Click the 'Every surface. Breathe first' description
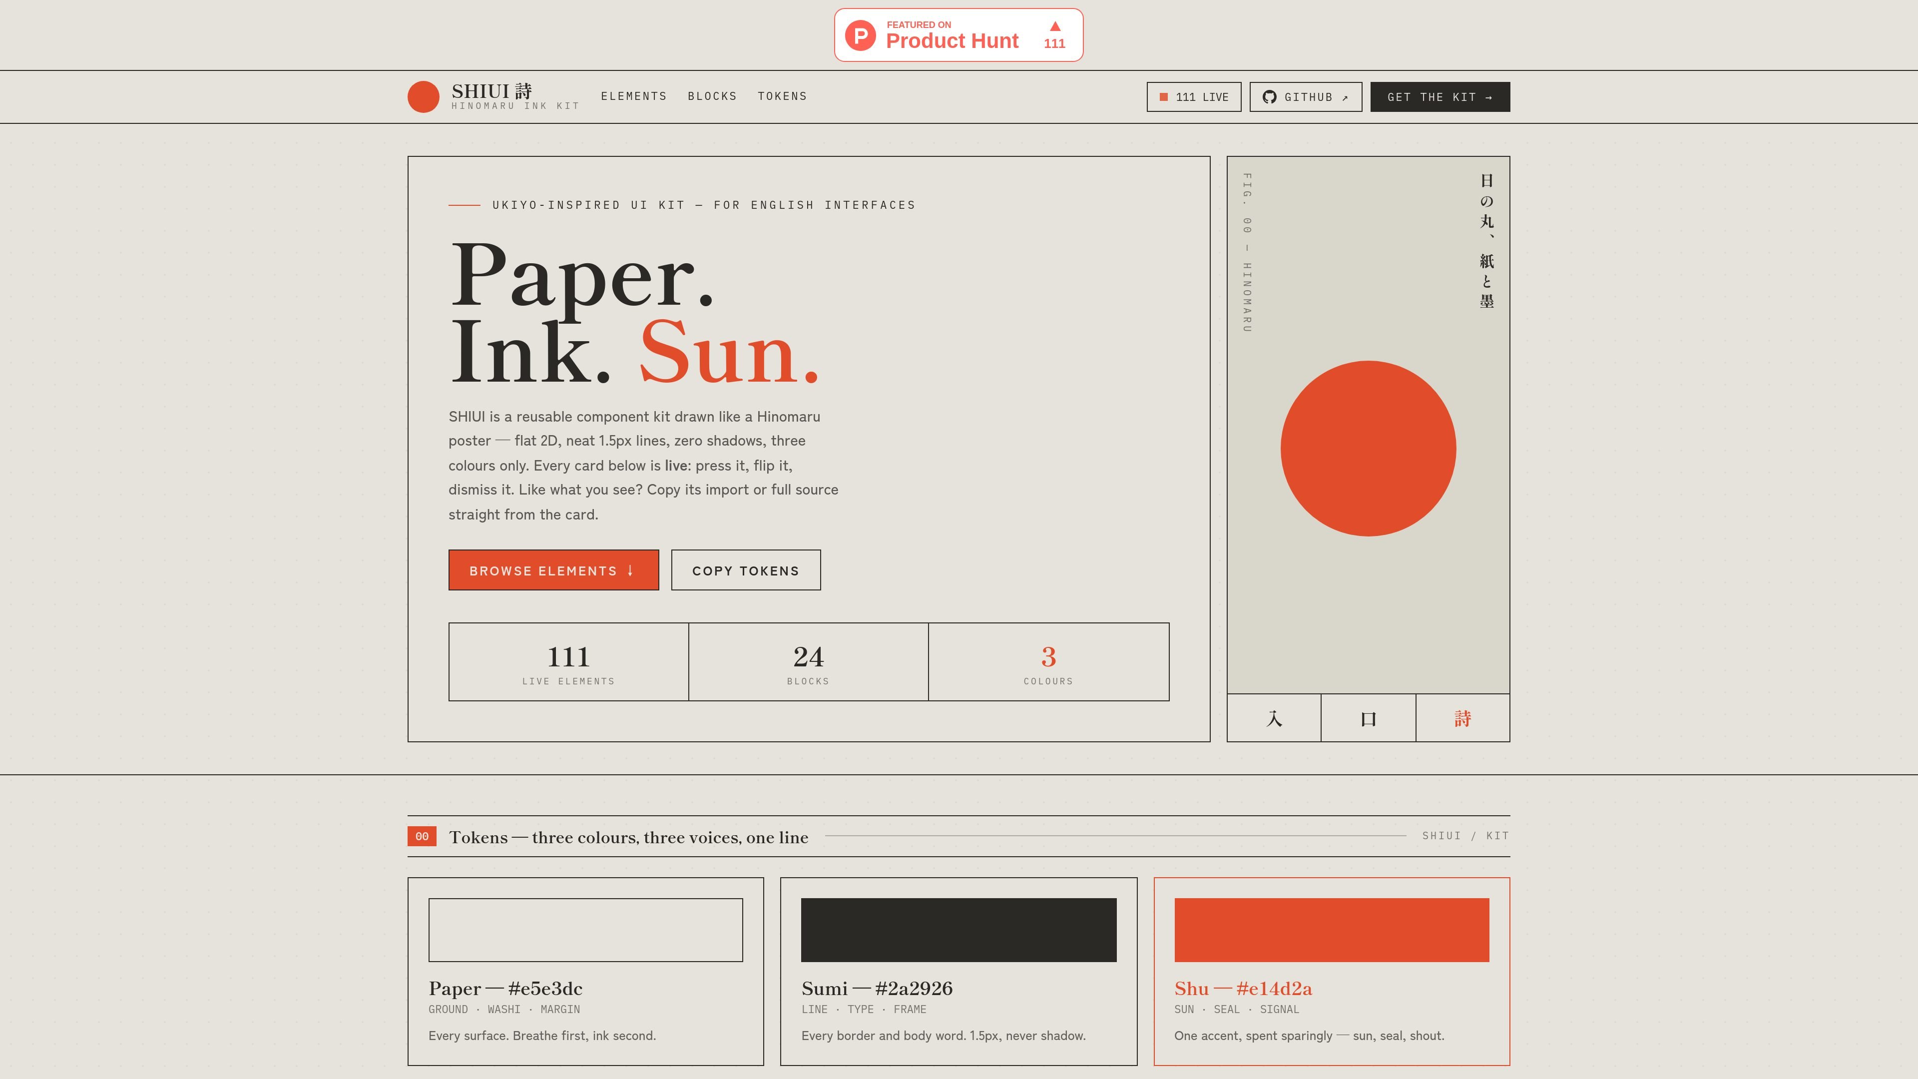 [x=542, y=1035]
